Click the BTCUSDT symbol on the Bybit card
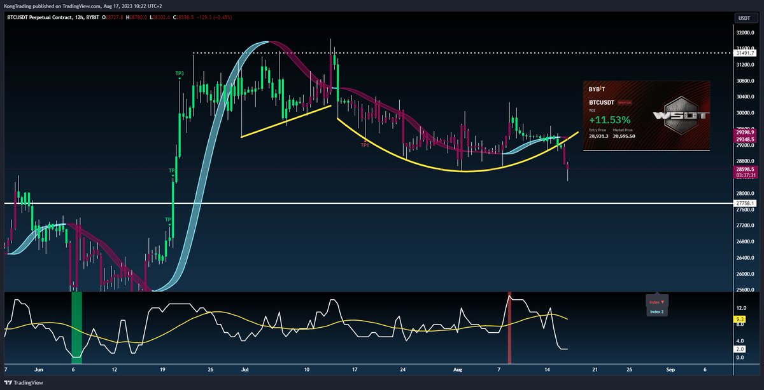764x390 pixels. 601,101
